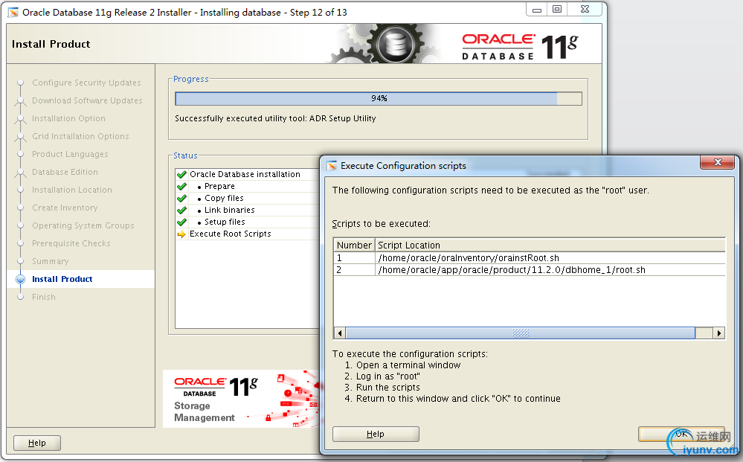
Task: Select Grid Installation Options step
Action: click(x=80, y=136)
